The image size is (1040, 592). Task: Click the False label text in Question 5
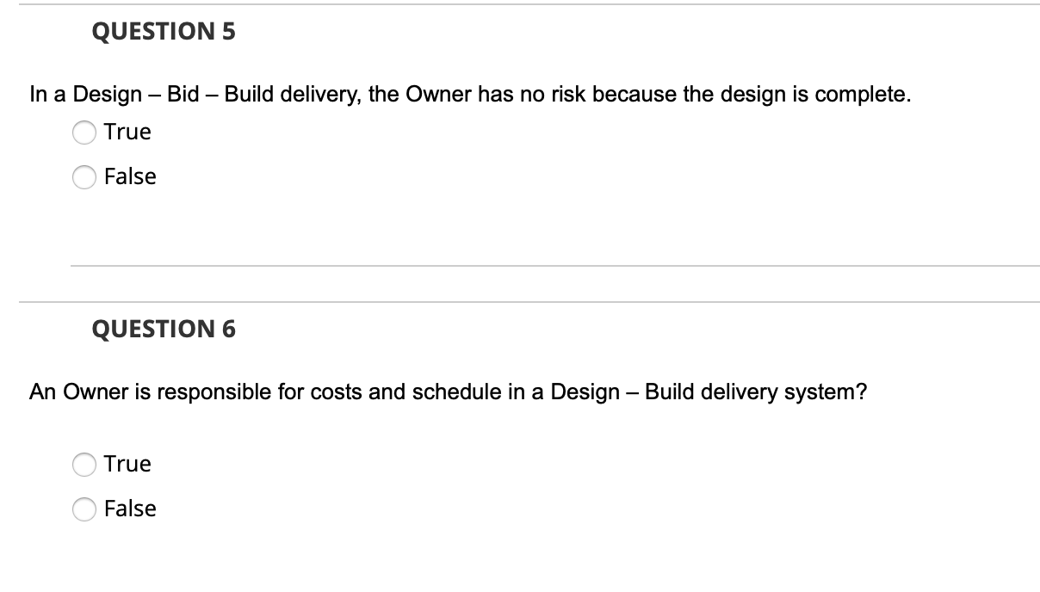(130, 176)
